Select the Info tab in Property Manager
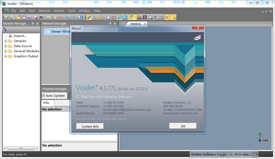 pyautogui.click(x=48, y=103)
